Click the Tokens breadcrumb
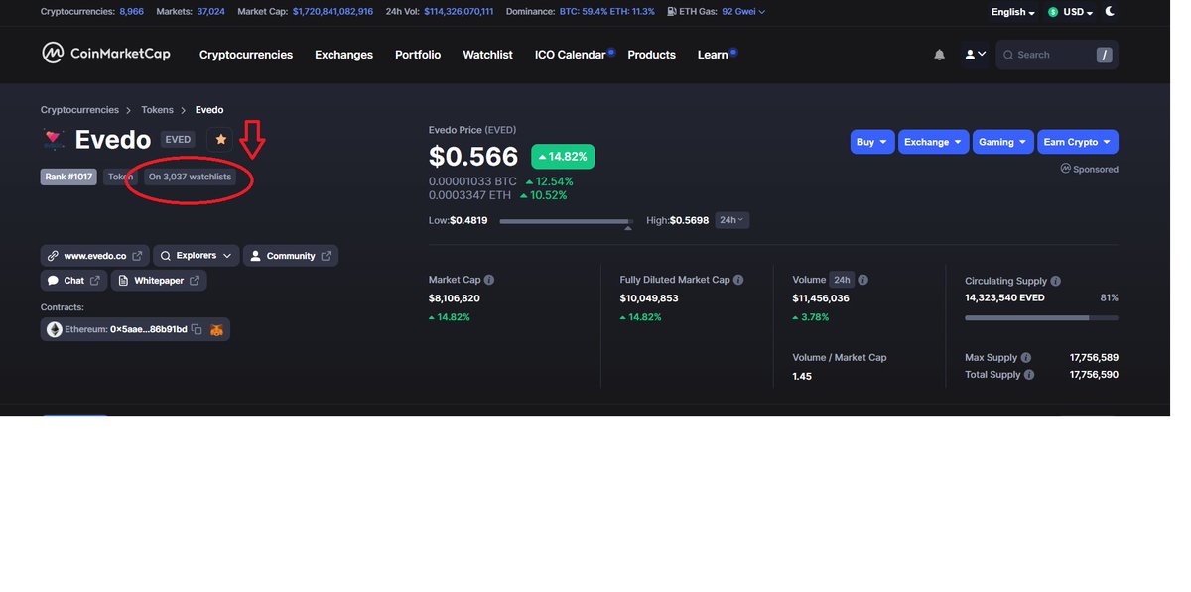The height and width of the screenshot is (592, 1191). pos(157,110)
